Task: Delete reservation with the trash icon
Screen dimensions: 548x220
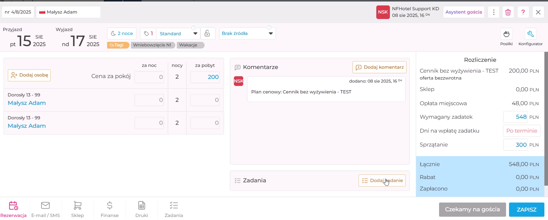Action: [x=508, y=12]
